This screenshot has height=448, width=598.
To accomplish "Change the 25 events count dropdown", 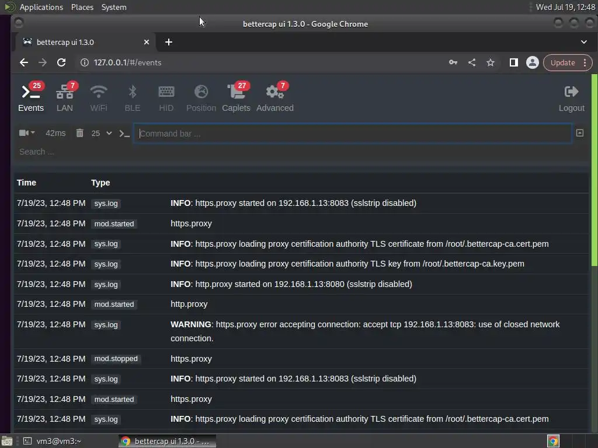I will pyautogui.click(x=102, y=134).
